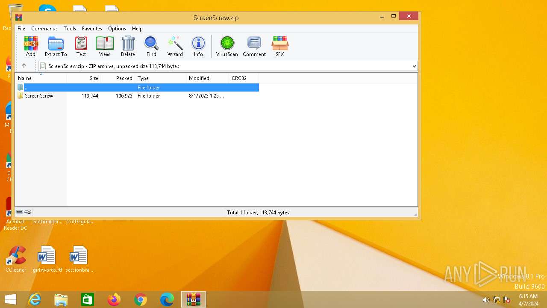Sort by Packed column header

click(x=118, y=78)
